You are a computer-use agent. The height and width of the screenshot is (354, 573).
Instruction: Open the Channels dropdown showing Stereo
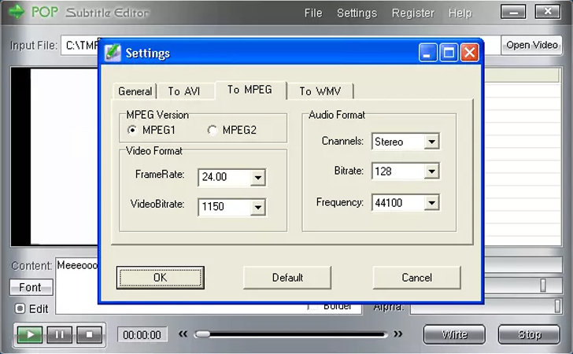pos(431,142)
